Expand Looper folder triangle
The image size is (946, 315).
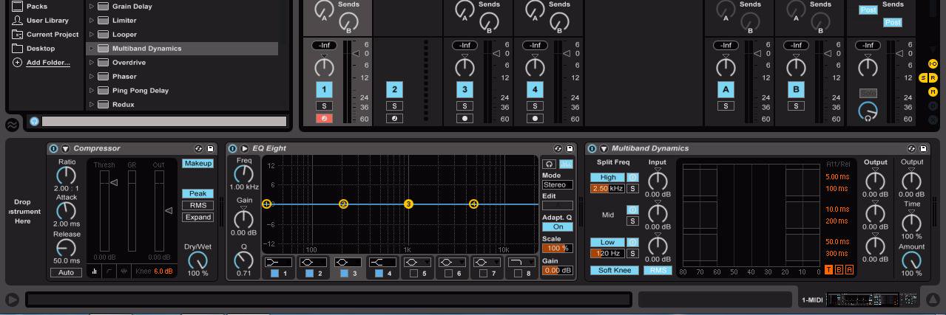92,35
